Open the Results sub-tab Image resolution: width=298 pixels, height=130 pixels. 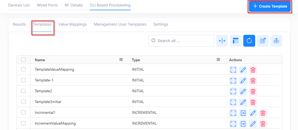[19, 25]
